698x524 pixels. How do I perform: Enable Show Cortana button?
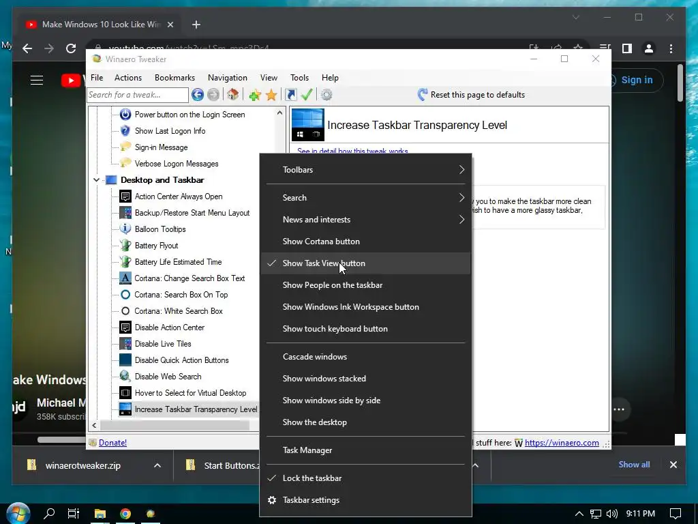click(x=365, y=242)
